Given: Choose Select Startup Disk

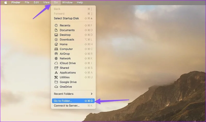Looking at the screenshot, I should pos(73,18).
